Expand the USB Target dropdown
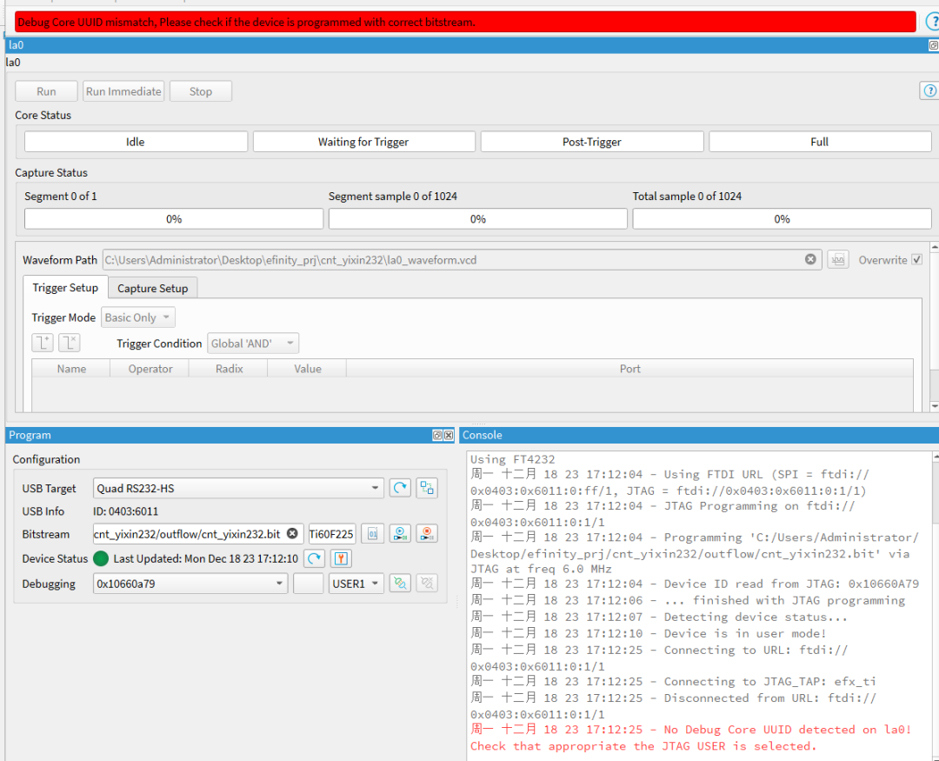 point(375,488)
